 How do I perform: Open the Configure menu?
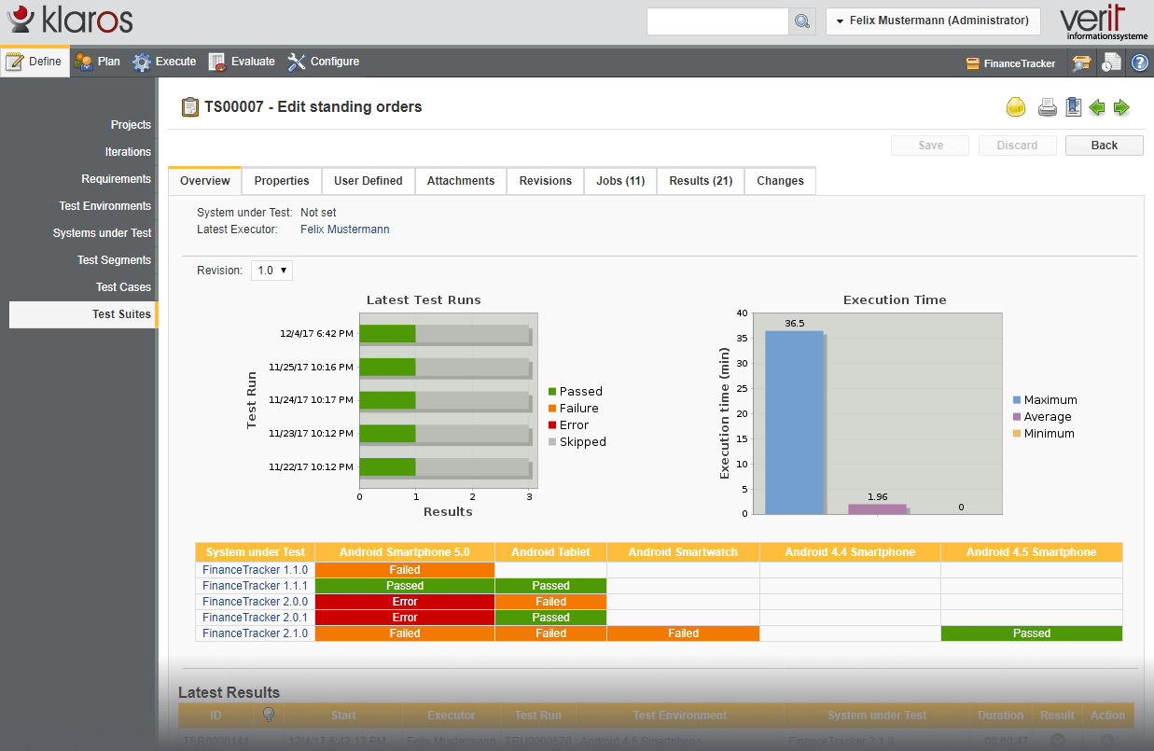click(x=324, y=62)
